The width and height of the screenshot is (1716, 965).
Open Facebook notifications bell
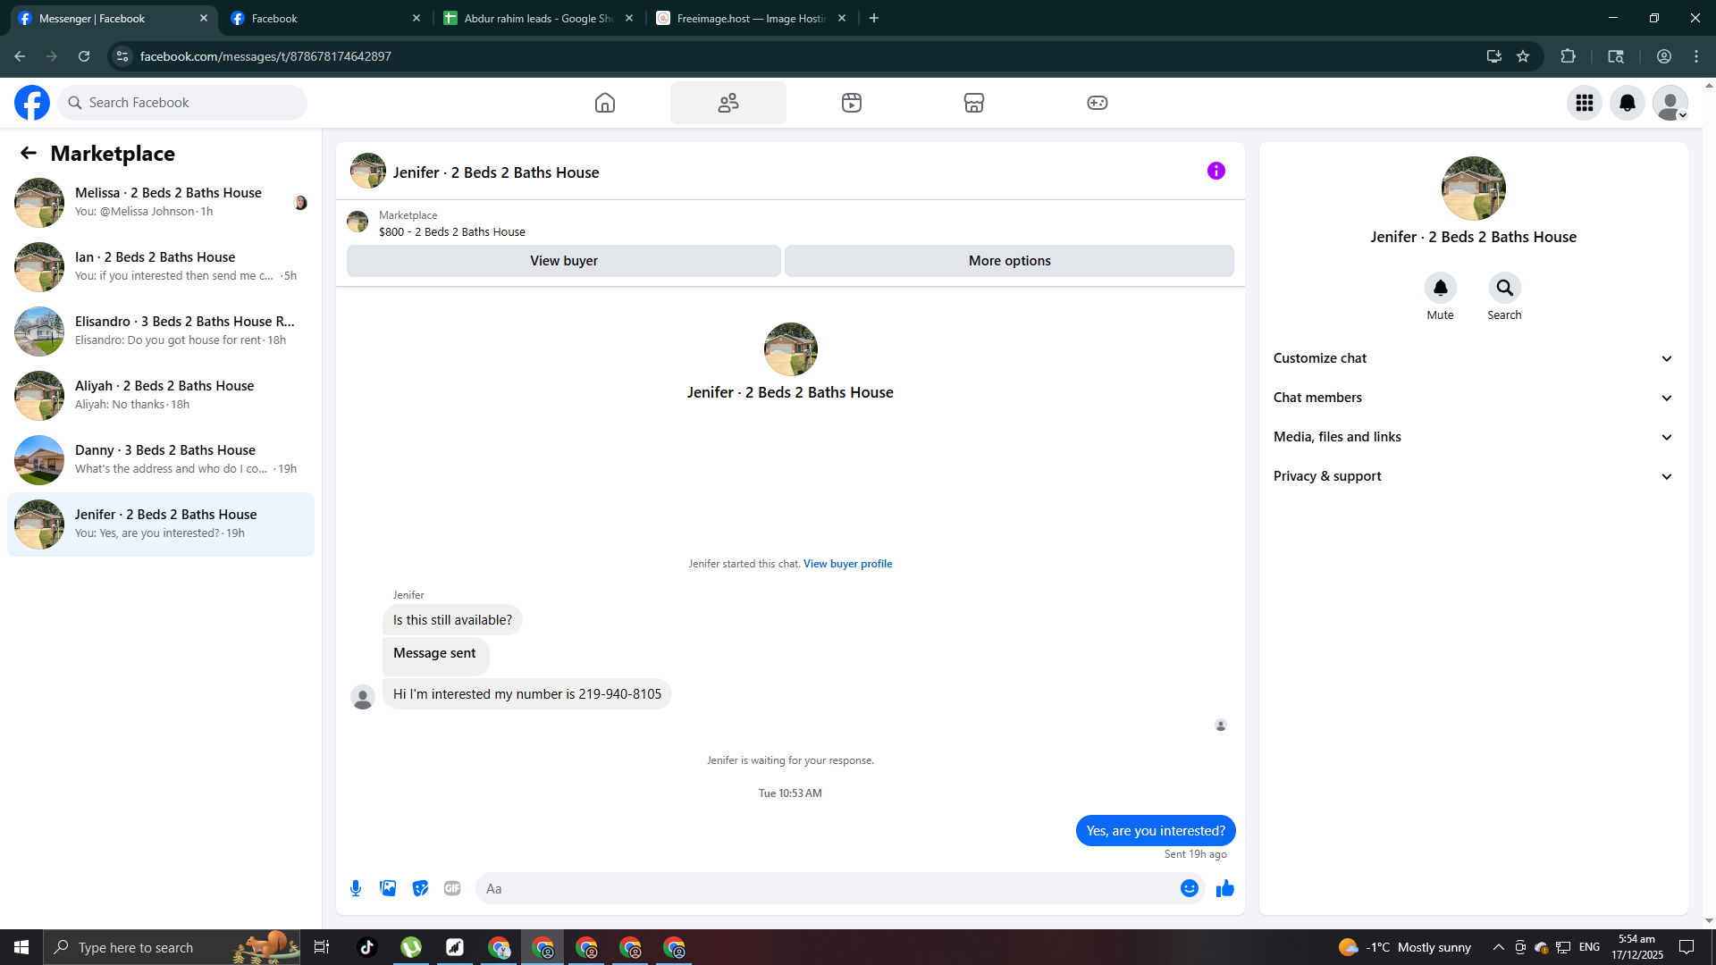coord(1627,103)
